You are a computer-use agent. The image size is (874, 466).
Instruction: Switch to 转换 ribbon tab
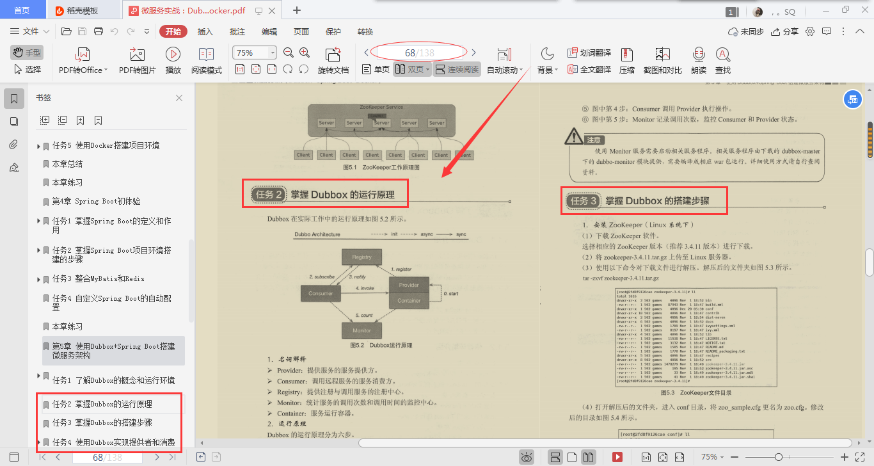[x=365, y=31]
